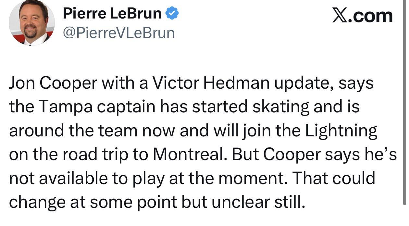Viewport: 409px width, 226px height.
Task: Click the X.com logo
Action: [362, 15]
